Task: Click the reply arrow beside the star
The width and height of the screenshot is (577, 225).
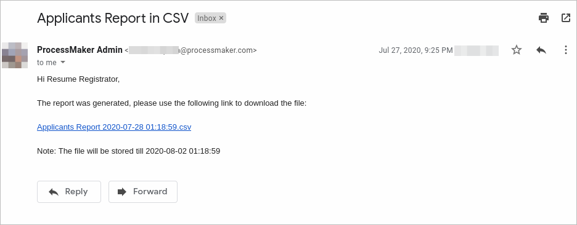Action: (x=541, y=50)
